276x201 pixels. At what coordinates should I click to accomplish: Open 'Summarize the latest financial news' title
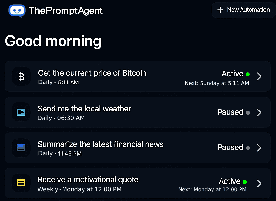click(101, 144)
